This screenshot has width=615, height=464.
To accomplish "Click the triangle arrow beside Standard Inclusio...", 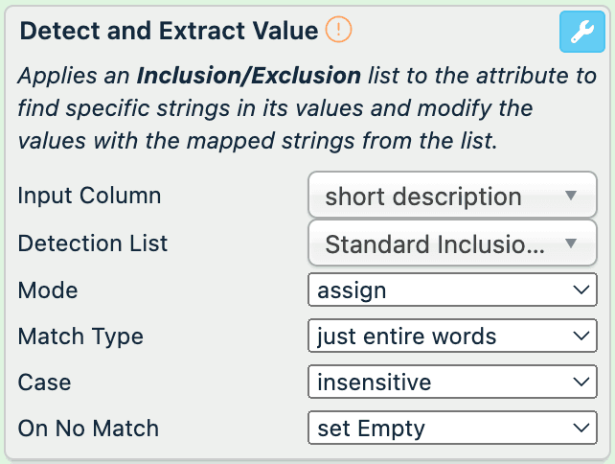I will tap(571, 244).
